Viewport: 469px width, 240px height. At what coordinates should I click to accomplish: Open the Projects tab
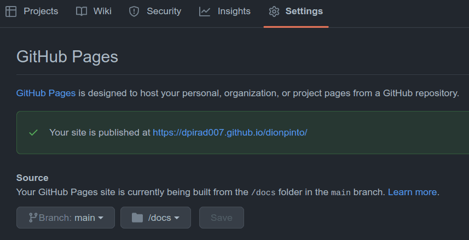coord(32,11)
